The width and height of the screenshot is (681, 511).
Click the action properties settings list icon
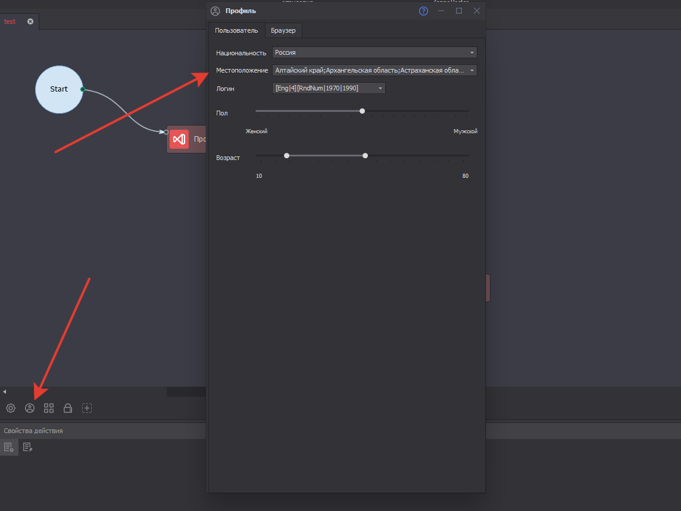coord(9,447)
